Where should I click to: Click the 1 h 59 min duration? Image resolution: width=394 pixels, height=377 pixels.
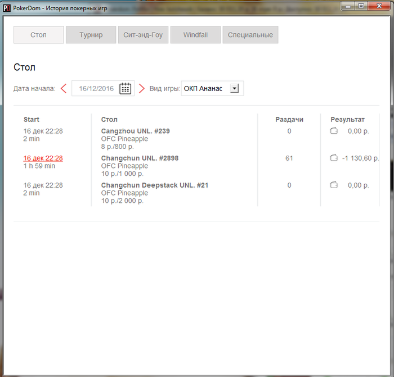coord(39,166)
